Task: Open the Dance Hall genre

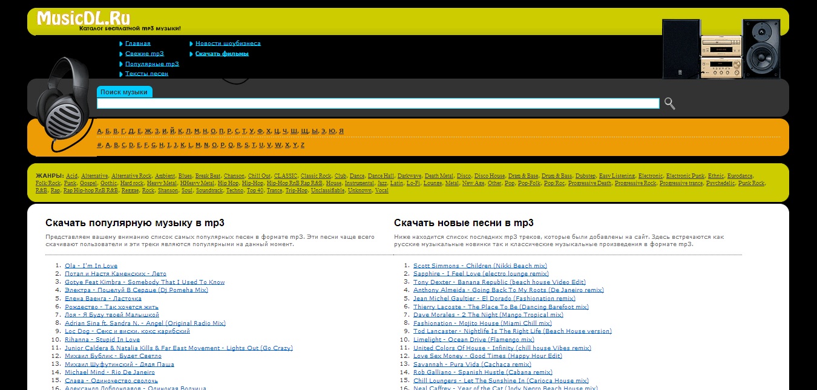Action: click(381, 175)
